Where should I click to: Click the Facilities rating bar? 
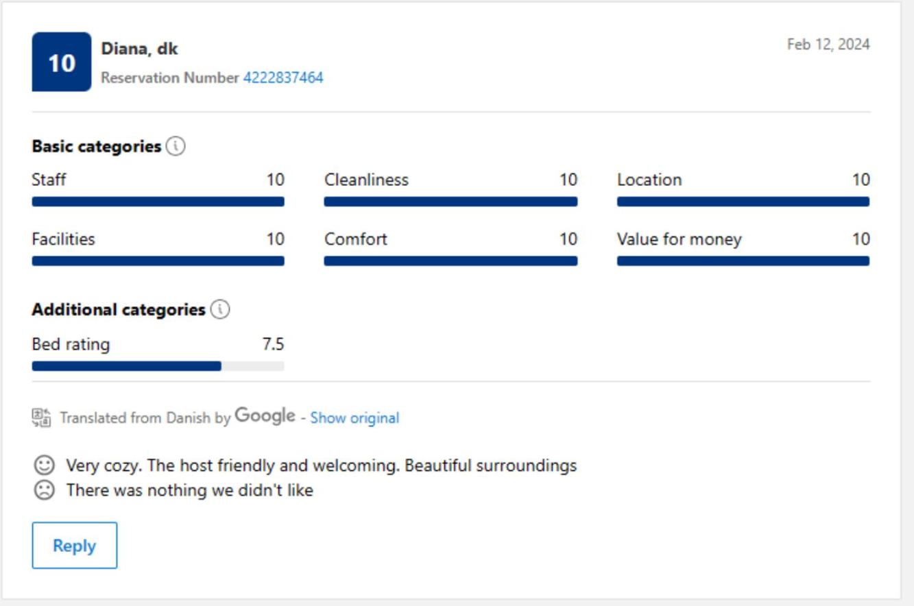tap(158, 260)
